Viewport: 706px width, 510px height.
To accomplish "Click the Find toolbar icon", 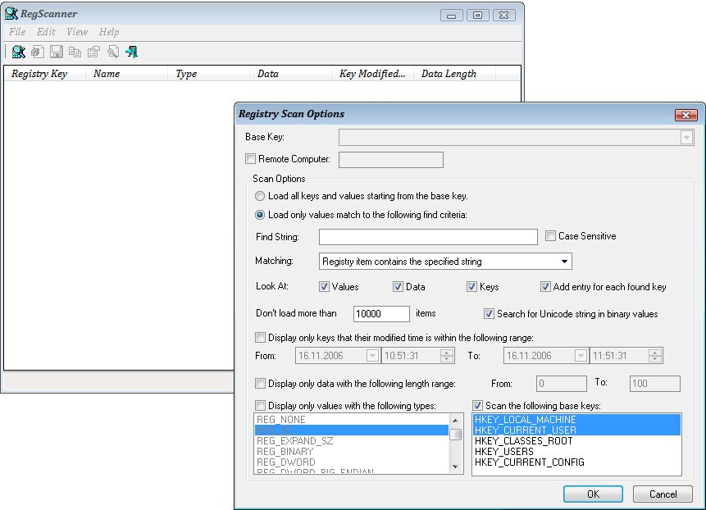I will point(112,52).
